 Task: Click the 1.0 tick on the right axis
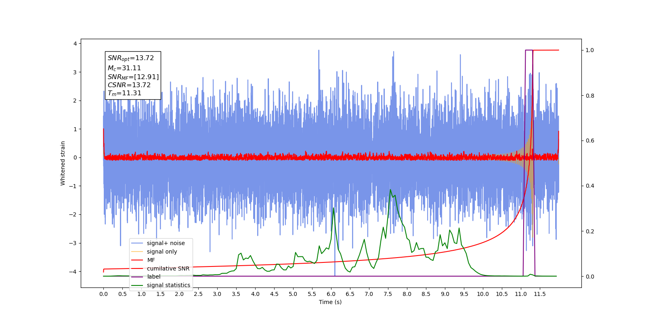(x=590, y=50)
